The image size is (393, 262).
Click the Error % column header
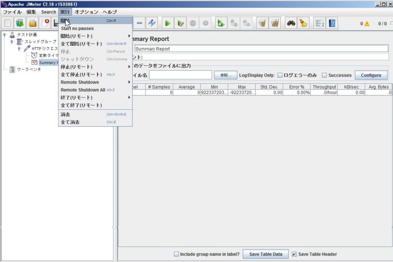(297, 87)
